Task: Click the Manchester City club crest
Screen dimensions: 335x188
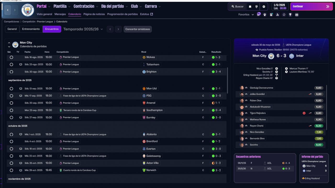Action: click(x=28, y=10)
